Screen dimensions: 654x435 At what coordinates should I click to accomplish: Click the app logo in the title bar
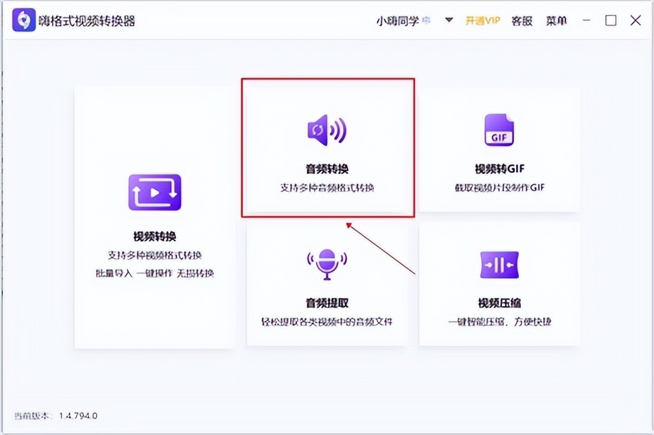click(x=24, y=21)
